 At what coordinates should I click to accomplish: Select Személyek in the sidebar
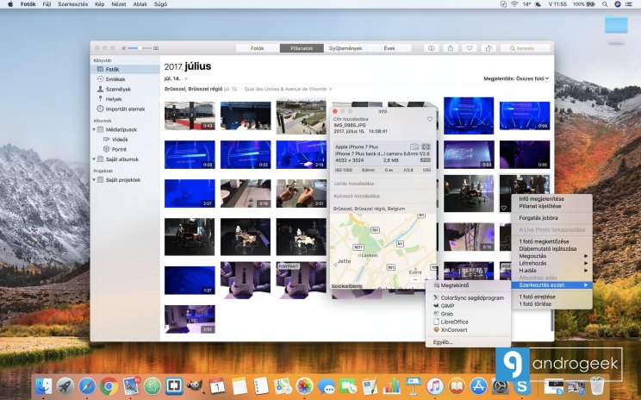click(118, 89)
